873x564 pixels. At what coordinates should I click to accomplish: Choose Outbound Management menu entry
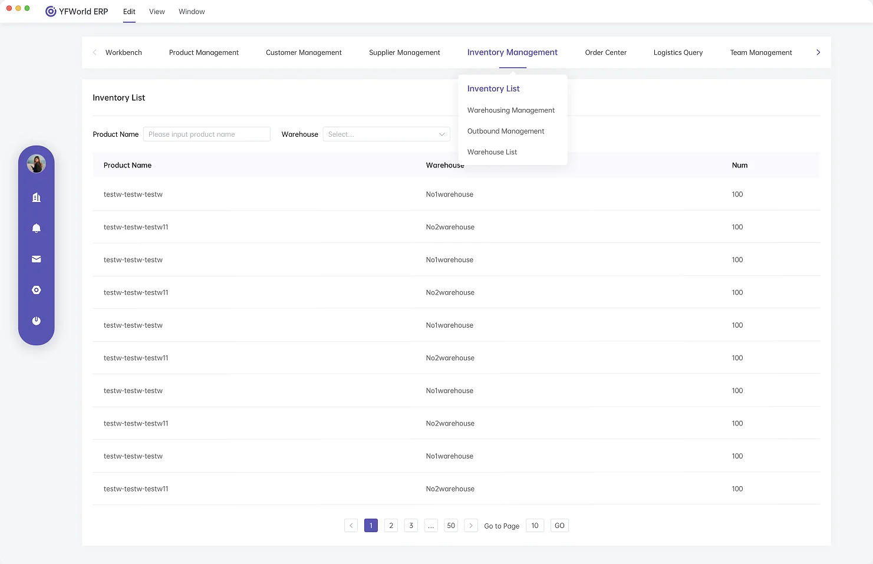point(505,131)
